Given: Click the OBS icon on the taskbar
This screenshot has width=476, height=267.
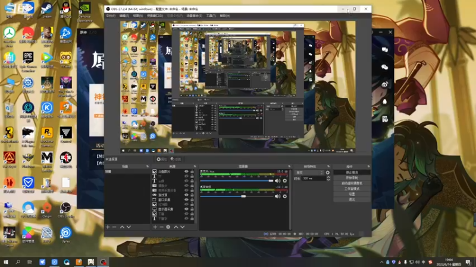Looking at the screenshot, I should [103, 262].
